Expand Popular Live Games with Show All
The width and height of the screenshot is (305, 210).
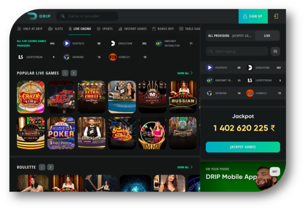[184, 73]
